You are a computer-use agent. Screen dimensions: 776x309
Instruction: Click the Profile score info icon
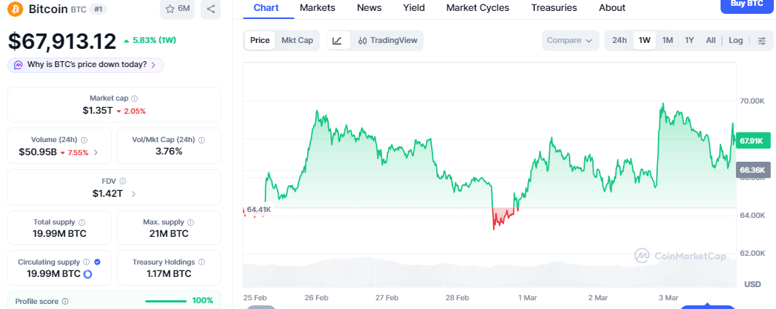[65, 301]
